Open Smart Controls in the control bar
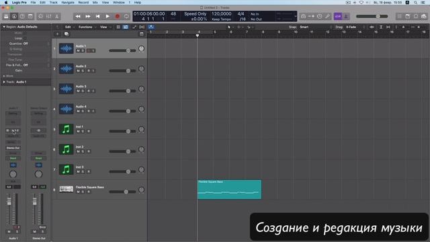 coord(40,16)
